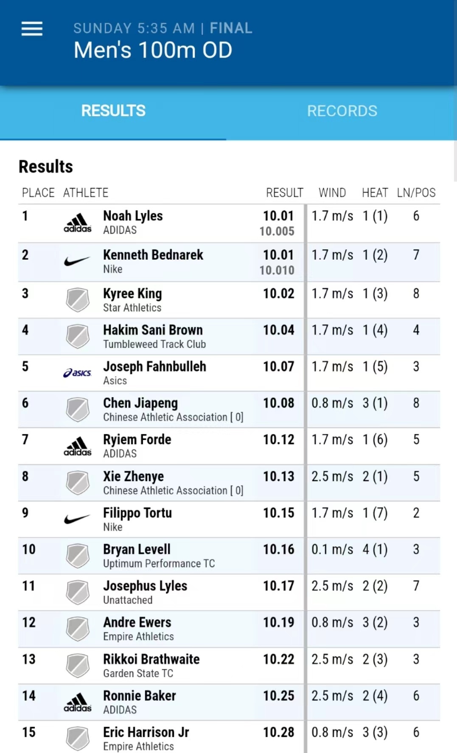Select the Results tab

[x=113, y=111]
